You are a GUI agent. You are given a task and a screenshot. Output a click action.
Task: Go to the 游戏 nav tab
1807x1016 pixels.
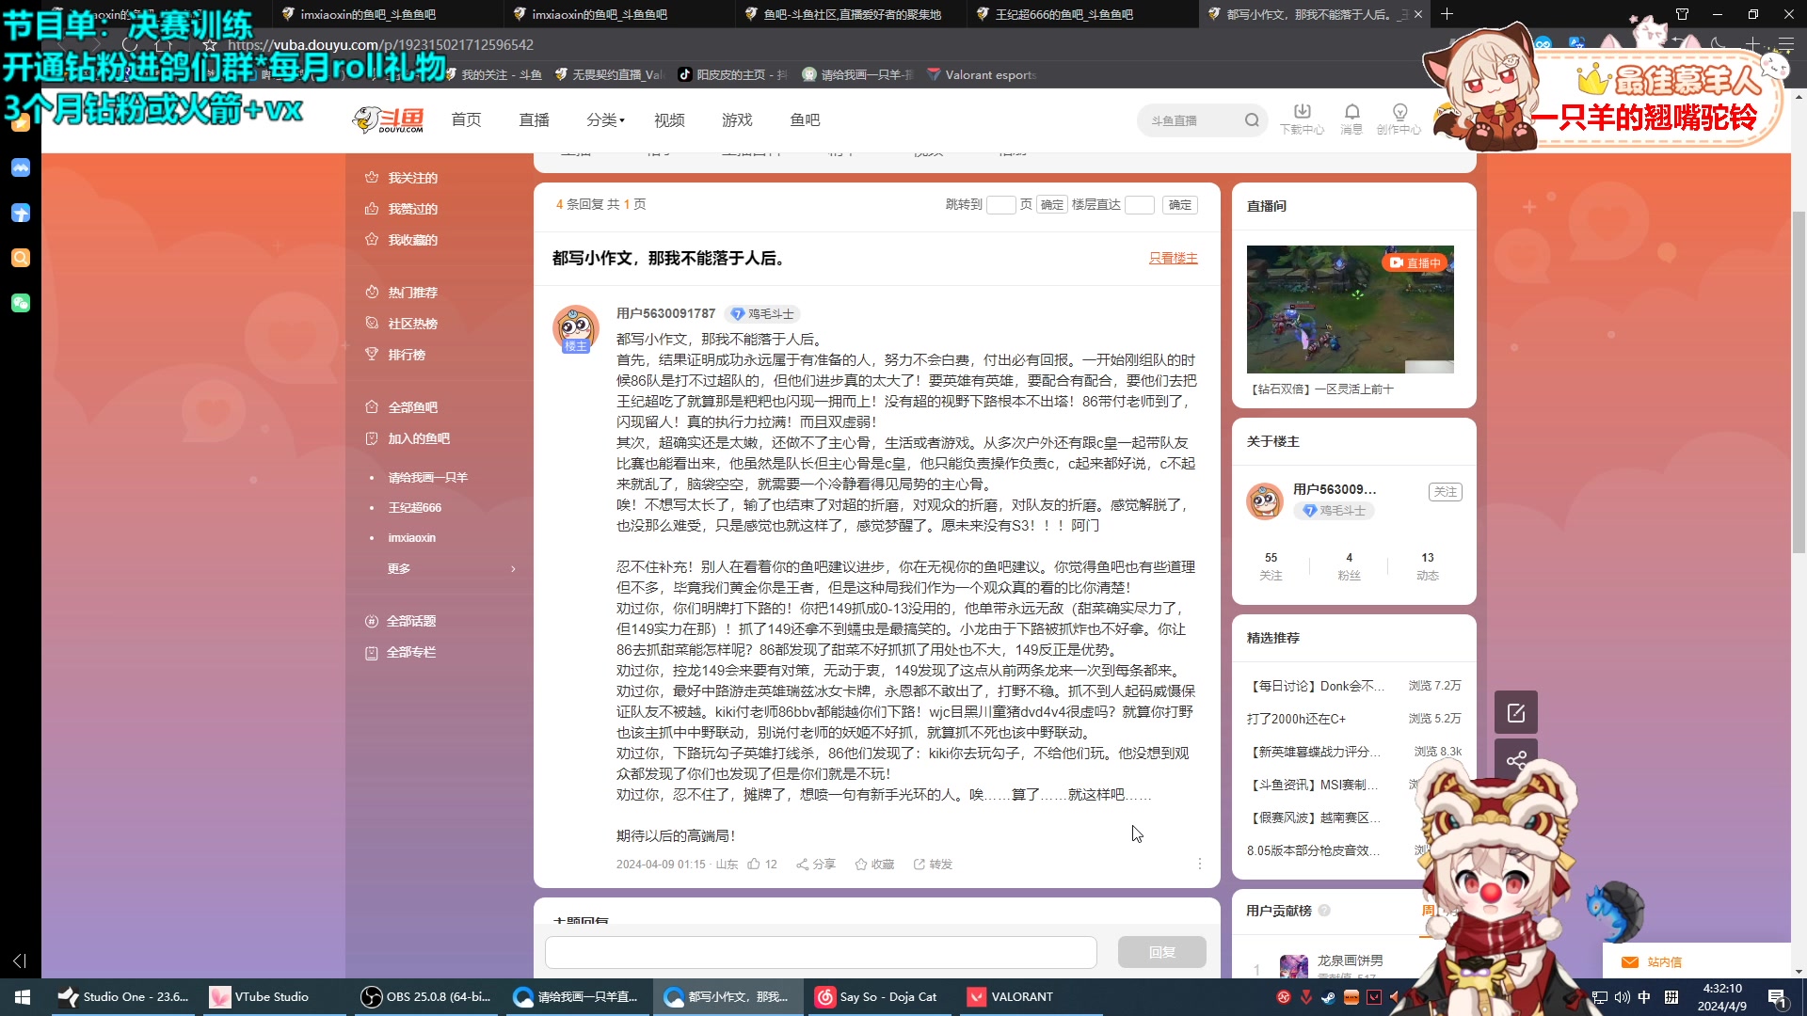point(737,120)
